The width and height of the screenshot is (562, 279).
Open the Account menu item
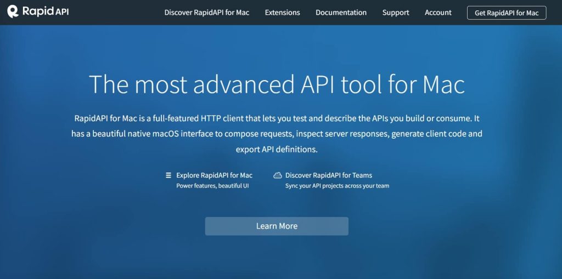[438, 13]
